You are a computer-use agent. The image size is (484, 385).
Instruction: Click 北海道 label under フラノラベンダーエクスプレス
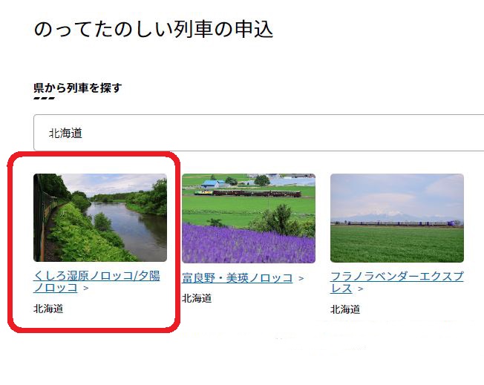coord(345,309)
